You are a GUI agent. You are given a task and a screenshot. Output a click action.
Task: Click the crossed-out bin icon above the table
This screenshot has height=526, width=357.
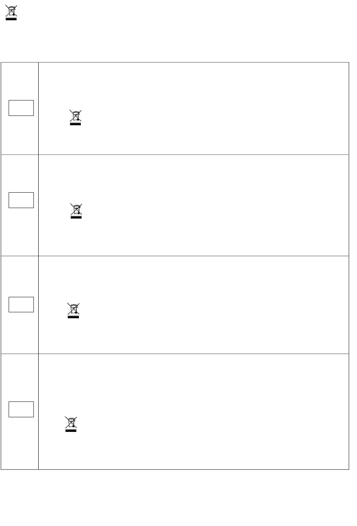point(11,13)
